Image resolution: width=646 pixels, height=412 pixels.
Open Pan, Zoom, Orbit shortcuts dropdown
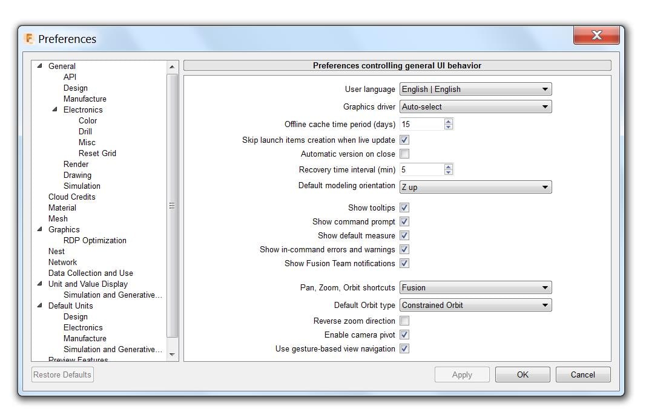[475, 288]
